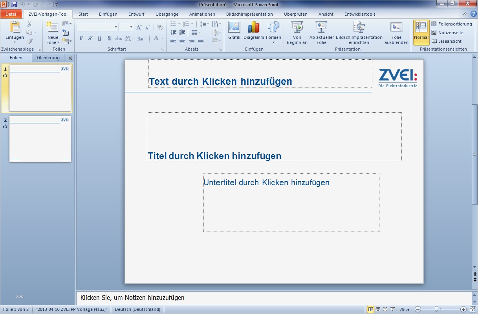478x314 pixels.
Task: Open the Überprüfen ribbon tab
Action: tap(295, 14)
